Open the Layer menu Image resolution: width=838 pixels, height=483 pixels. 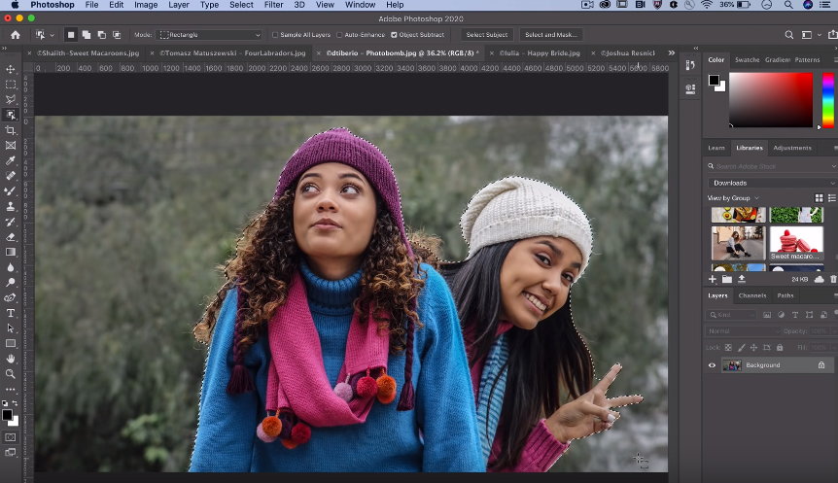pyautogui.click(x=179, y=5)
